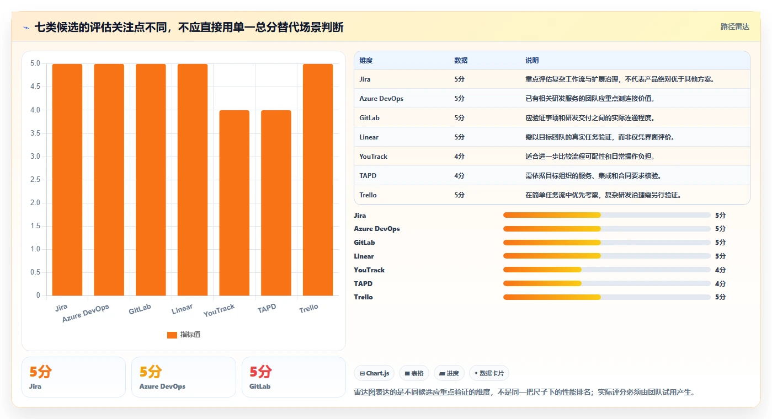
Task: Click the 数据卡片 tag
Action: click(489, 373)
